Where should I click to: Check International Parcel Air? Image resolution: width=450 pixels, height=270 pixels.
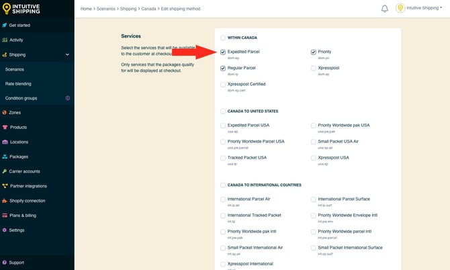click(x=223, y=199)
